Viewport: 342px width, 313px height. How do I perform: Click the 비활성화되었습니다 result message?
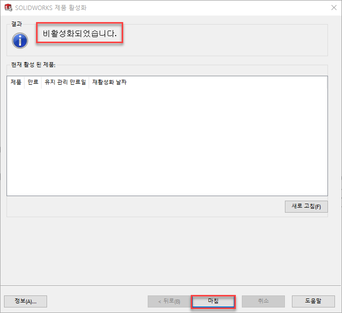point(80,34)
